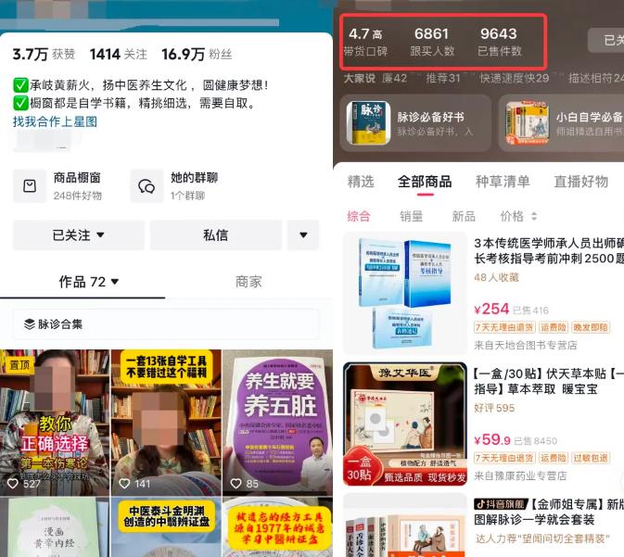
Task: Open the 她的群聊 chat bubble icon
Action: coord(146,185)
